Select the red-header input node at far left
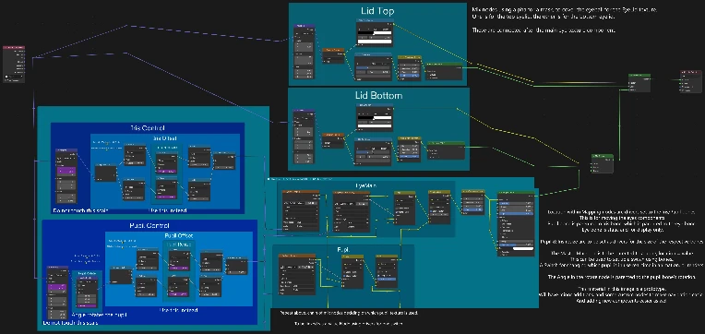This screenshot has height=334, width=705. pos(14,64)
